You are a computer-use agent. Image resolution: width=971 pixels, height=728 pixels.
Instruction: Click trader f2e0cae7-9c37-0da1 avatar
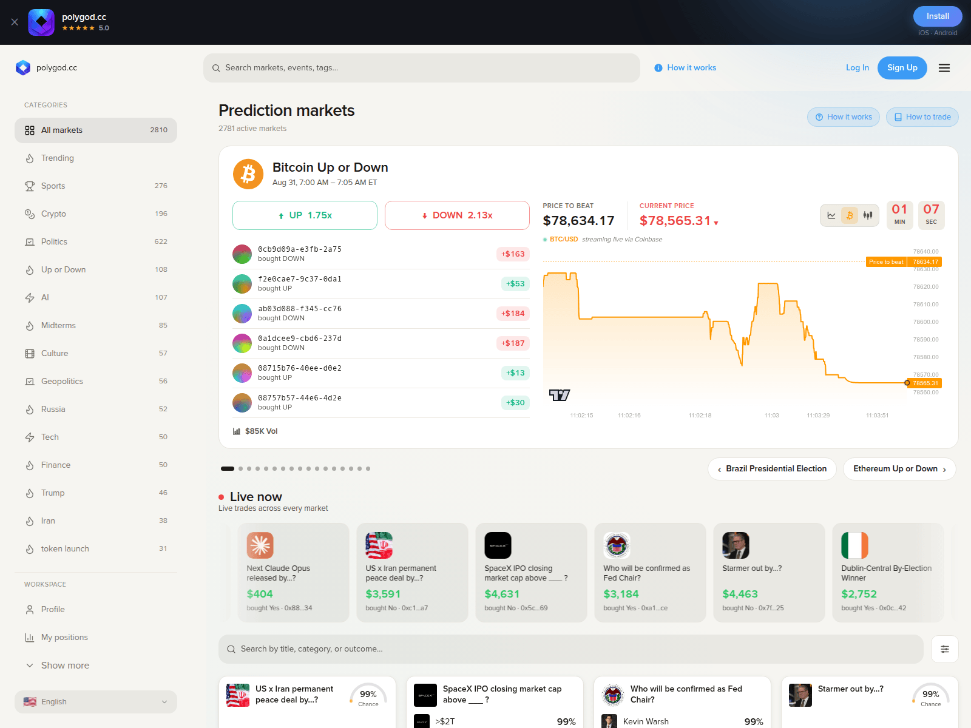click(242, 284)
